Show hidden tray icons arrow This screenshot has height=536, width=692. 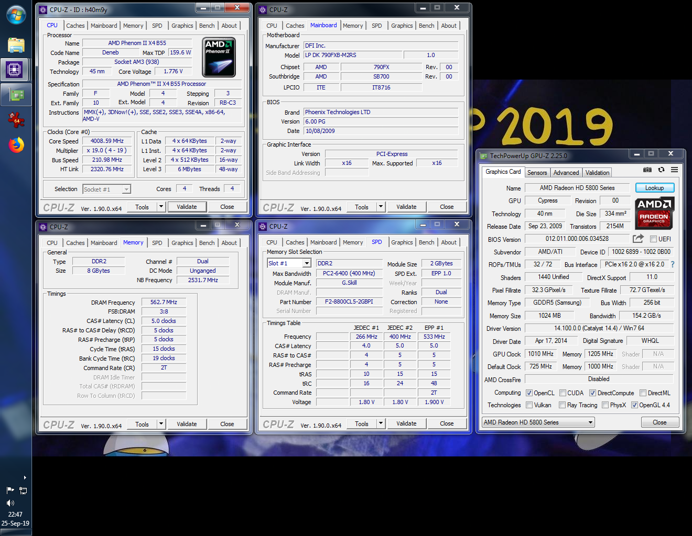click(25, 477)
